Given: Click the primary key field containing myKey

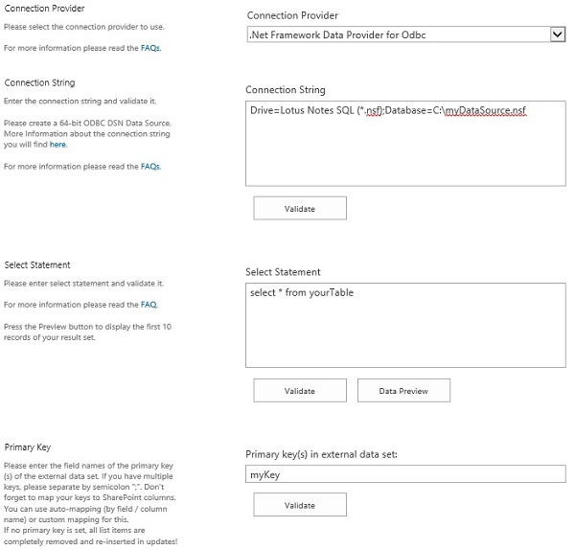Looking at the screenshot, I should (405, 474).
